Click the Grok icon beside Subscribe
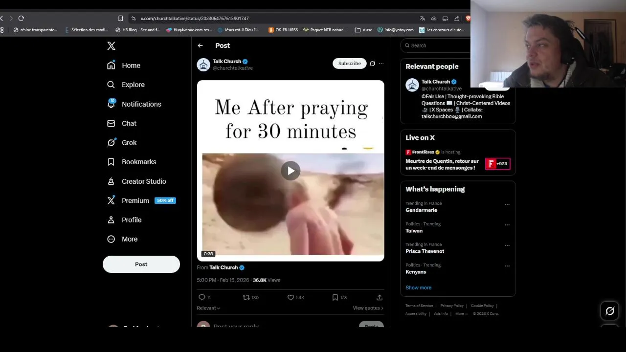Image resolution: width=626 pixels, height=352 pixels. (372, 64)
